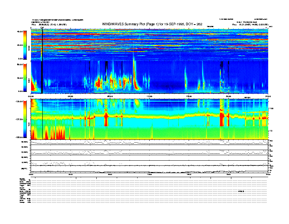Click the 100 tick label on the right TNR axis
The height and width of the screenshot is (224, 289).
tap(272, 108)
